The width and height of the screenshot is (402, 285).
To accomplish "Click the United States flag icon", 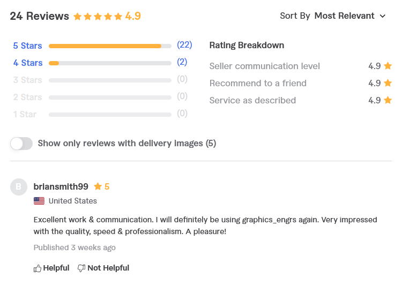I will point(39,201).
